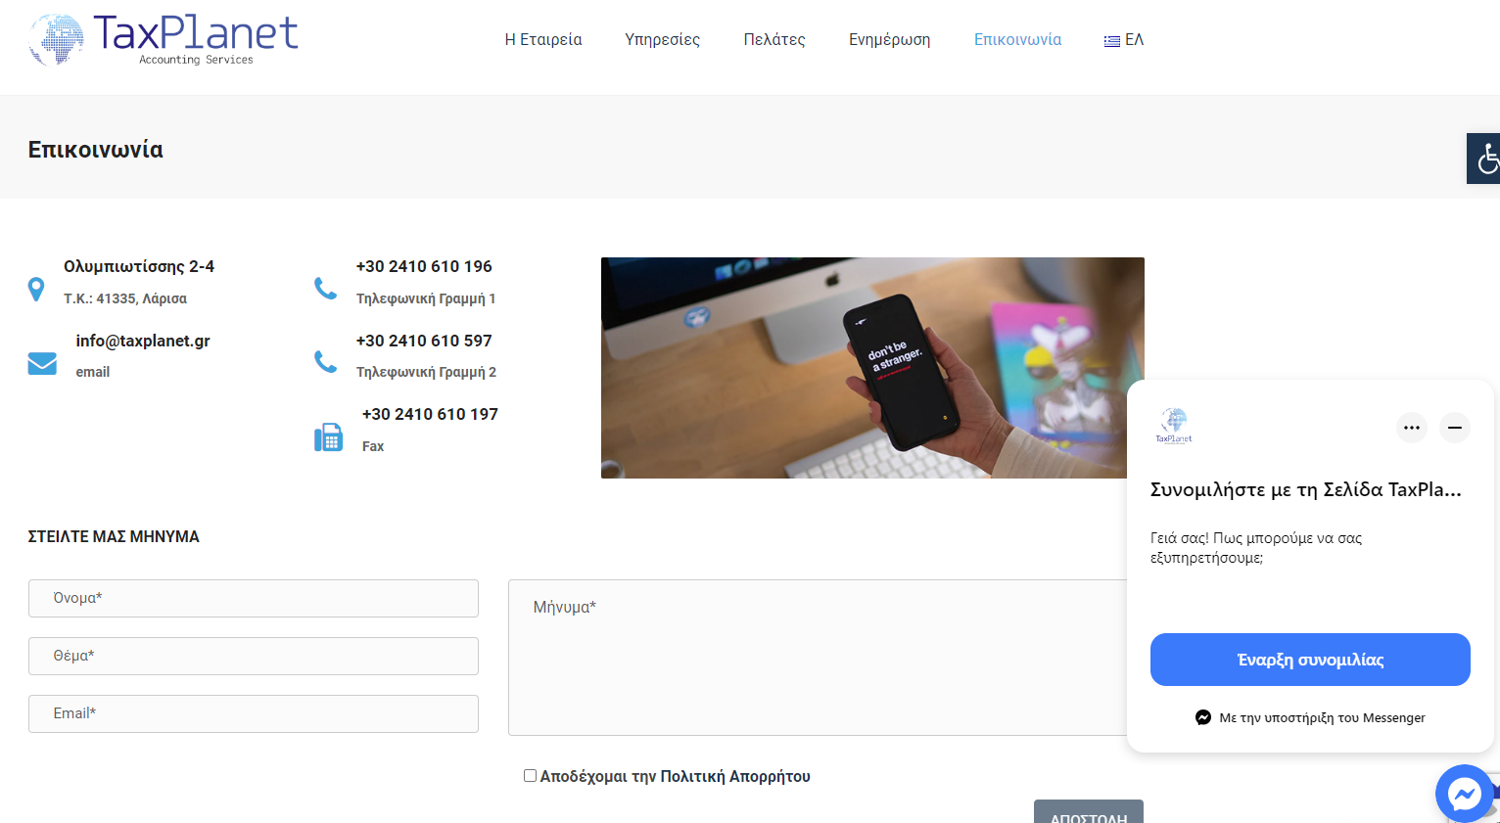Viewport: 1500px width, 823px height.
Task: Expand the Ενημέρωση menu
Action: 889,40
